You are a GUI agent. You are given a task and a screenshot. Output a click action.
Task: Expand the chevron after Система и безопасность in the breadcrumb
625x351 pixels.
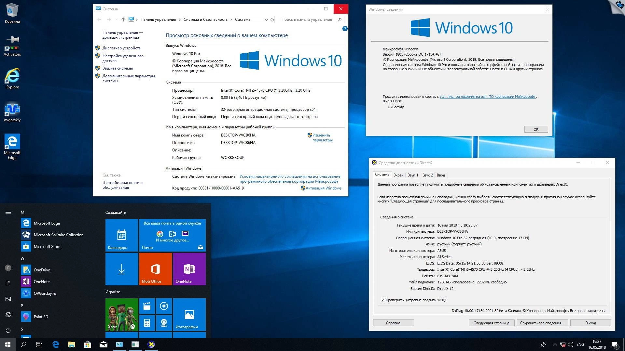coord(231,19)
